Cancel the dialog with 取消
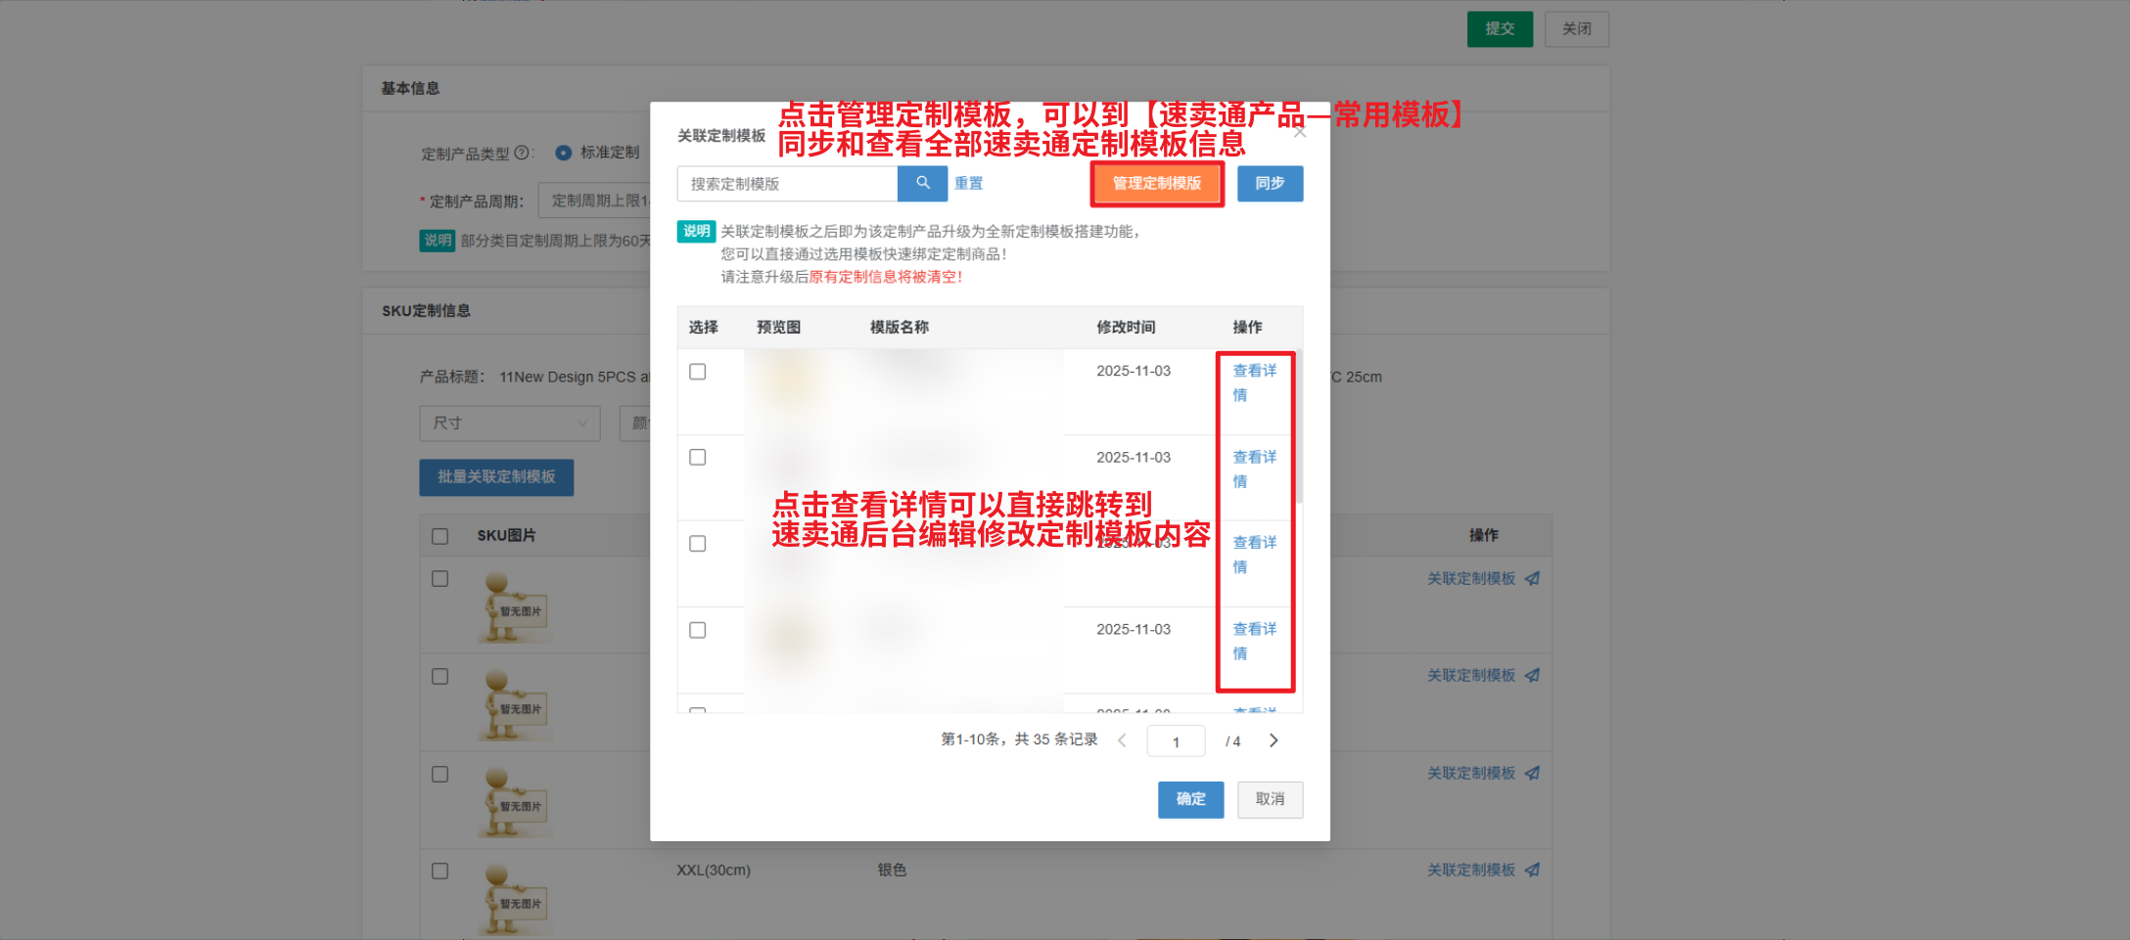The height and width of the screenshot is (940, 2130). coord(1270,799)
